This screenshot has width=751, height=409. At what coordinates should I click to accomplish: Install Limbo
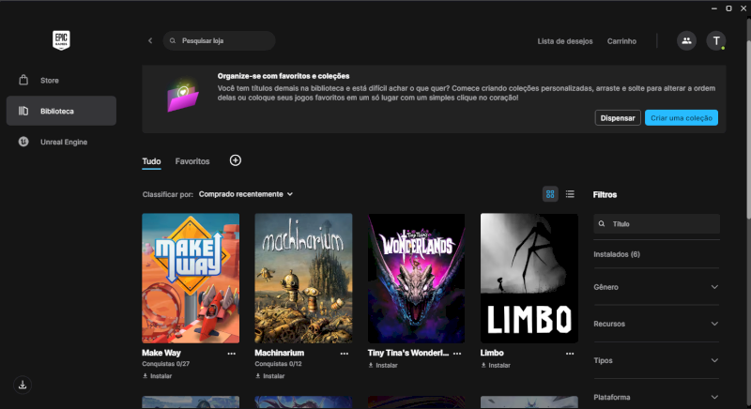click(496, 365)
